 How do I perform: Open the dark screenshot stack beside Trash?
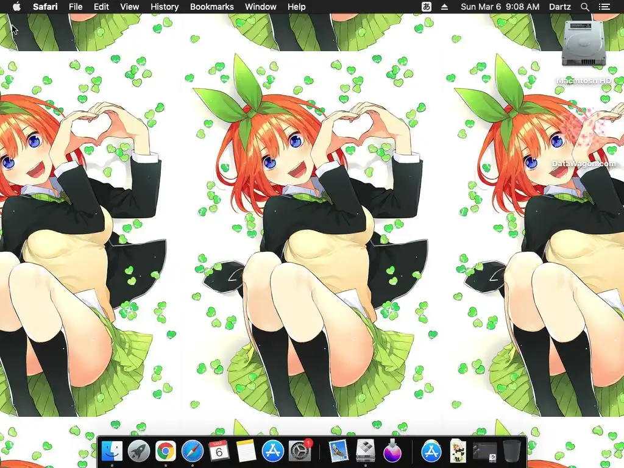[484, 452]
